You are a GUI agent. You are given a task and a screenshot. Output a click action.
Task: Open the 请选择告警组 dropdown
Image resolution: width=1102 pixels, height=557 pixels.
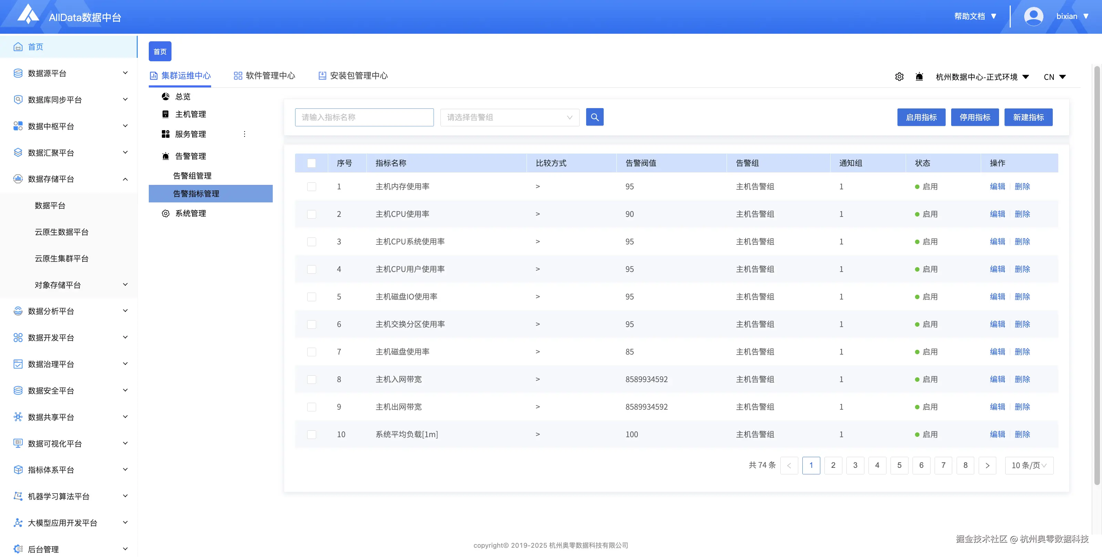coord(509,117)
